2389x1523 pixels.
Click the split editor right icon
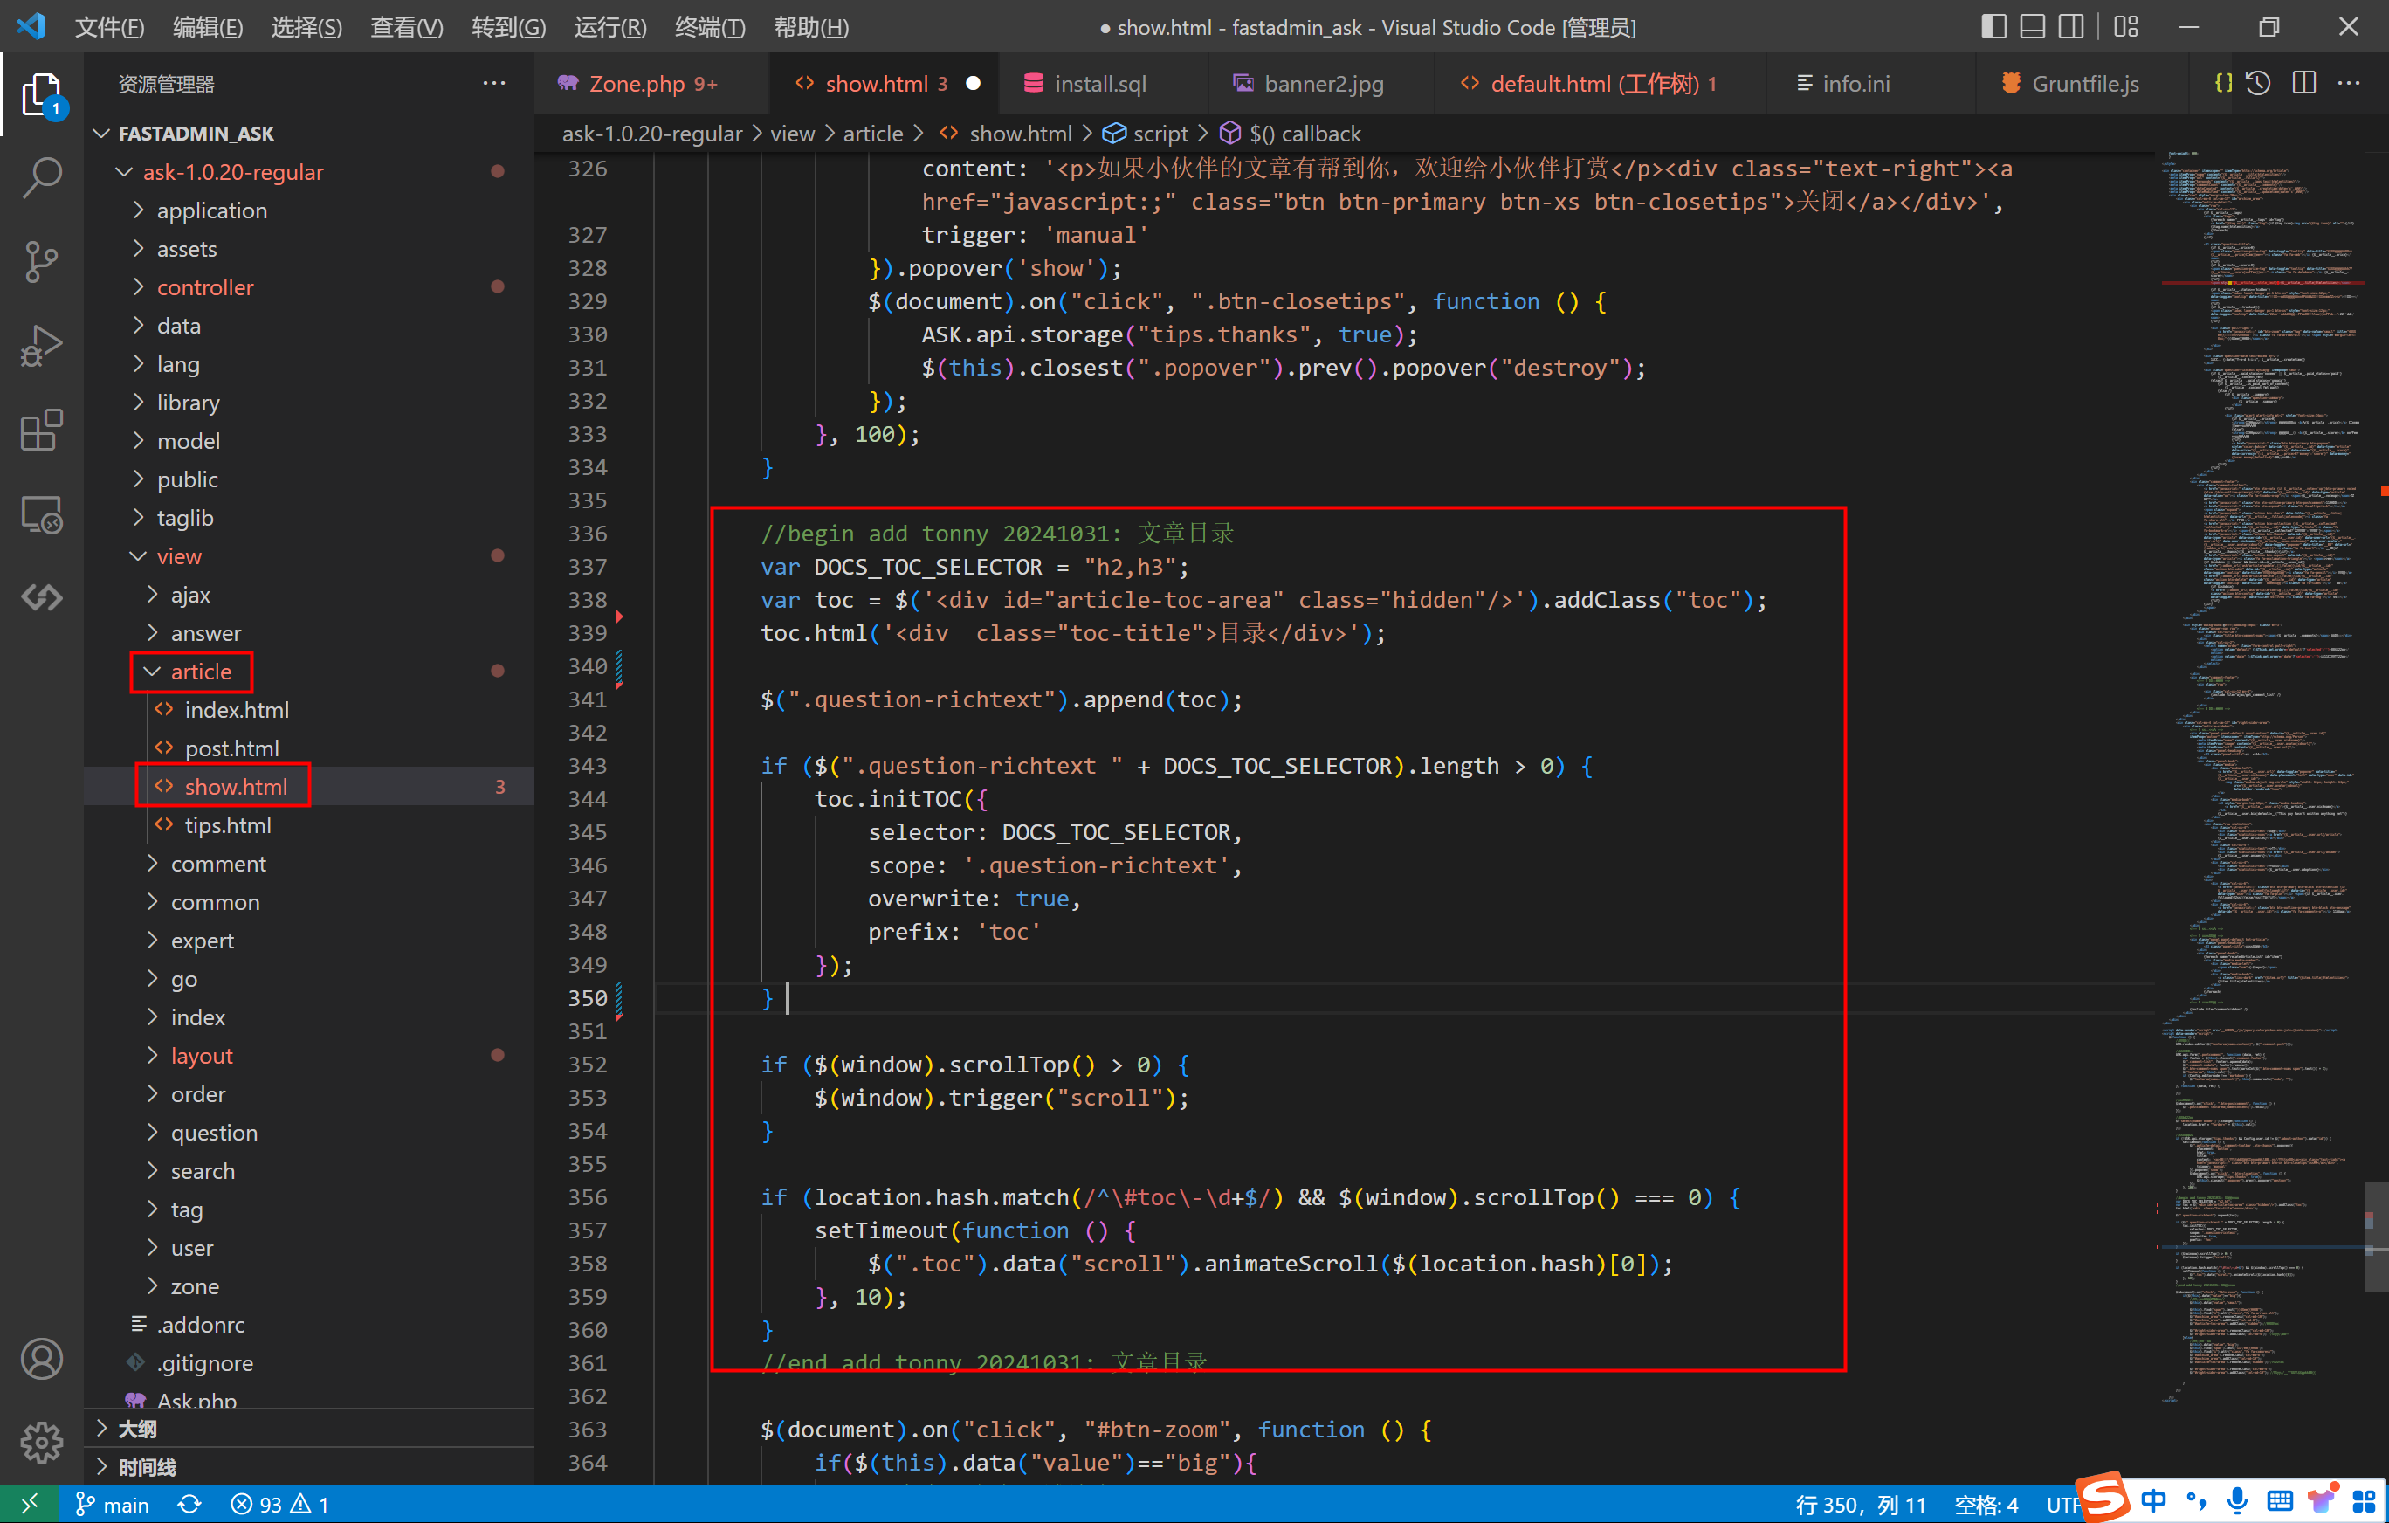(2304, 83)
